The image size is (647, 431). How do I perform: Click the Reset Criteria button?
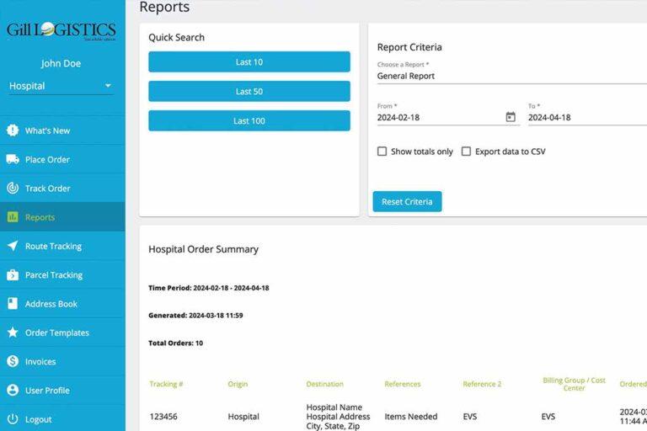tap(407, 202)
